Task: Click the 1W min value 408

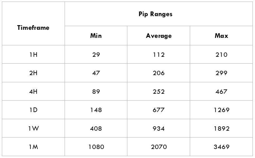Action: point(96,129)
